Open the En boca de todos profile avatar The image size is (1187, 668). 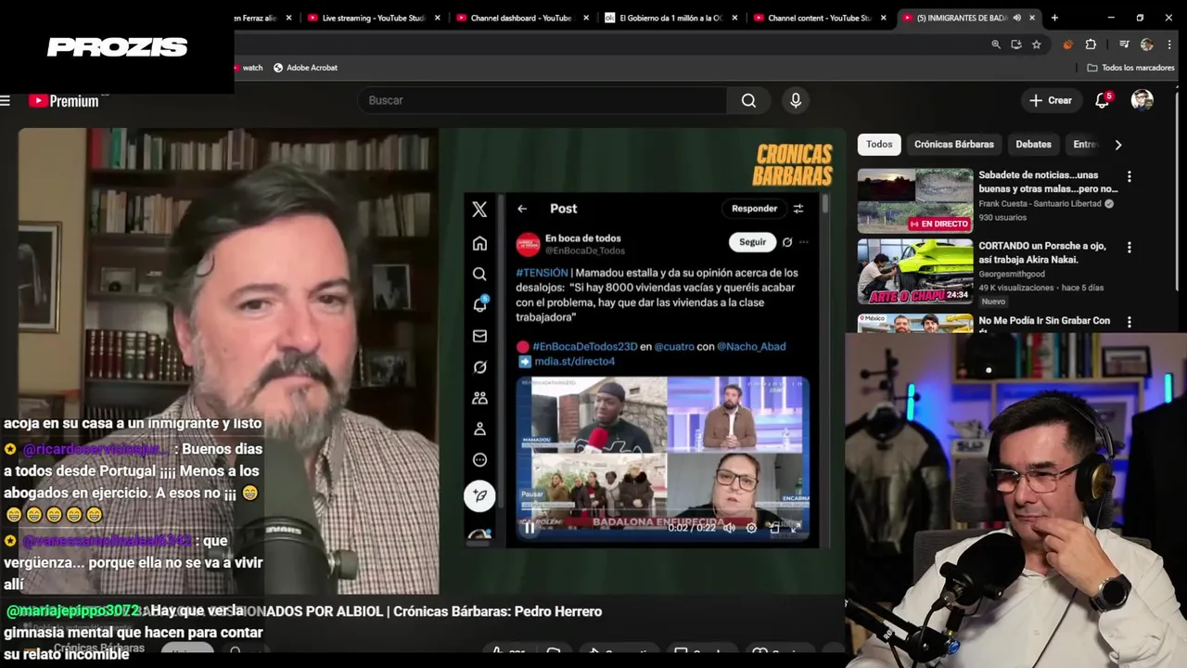(528, 244)
